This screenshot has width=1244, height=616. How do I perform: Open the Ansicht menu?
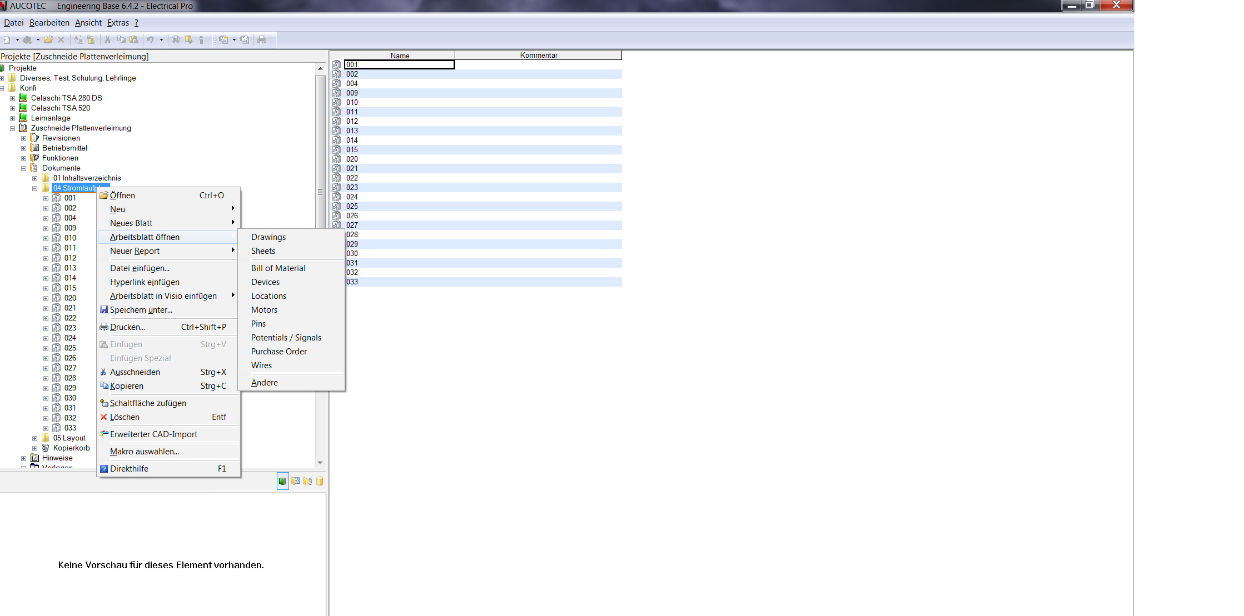click(88, 23)
